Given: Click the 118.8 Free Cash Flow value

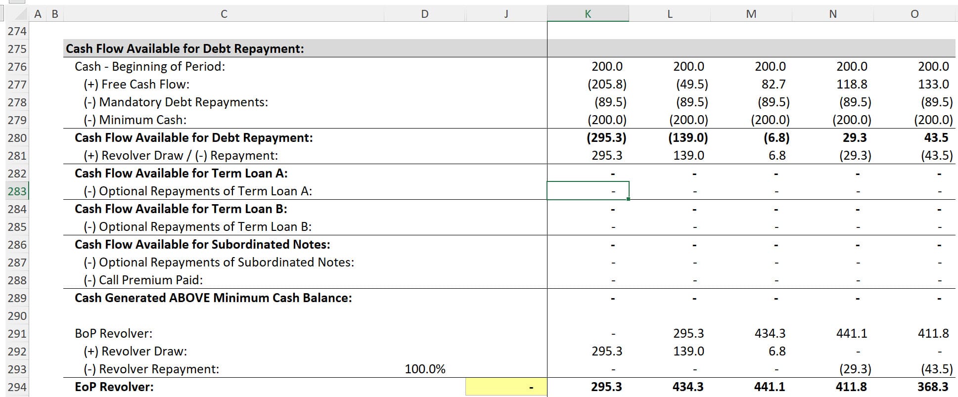Looking at the screenshot, I should coord(852,84).
